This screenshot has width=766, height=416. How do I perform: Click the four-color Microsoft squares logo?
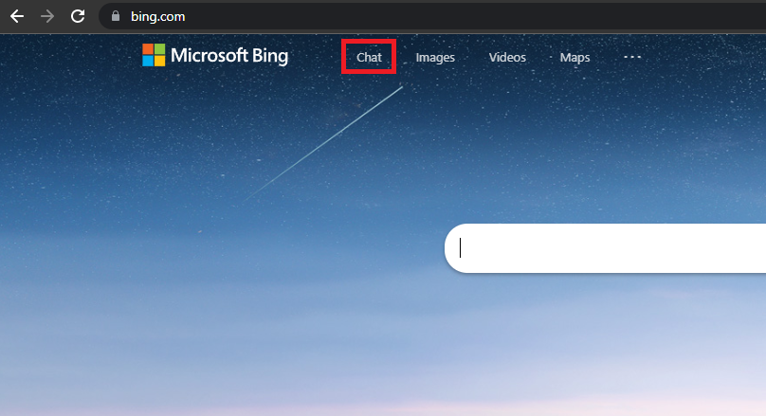pyautogui.click(x=154, y=55)
